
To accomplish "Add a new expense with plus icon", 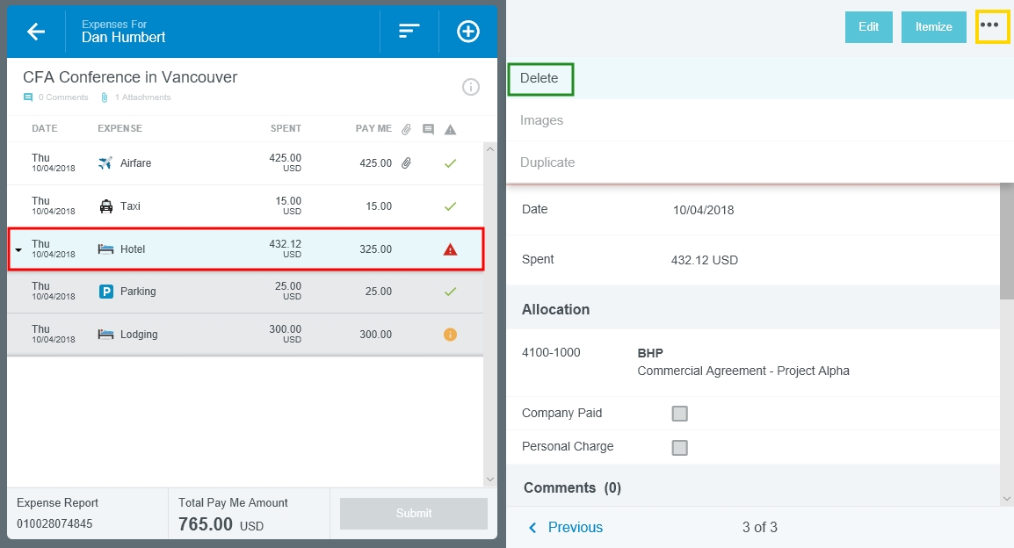I will coord(468,32).
